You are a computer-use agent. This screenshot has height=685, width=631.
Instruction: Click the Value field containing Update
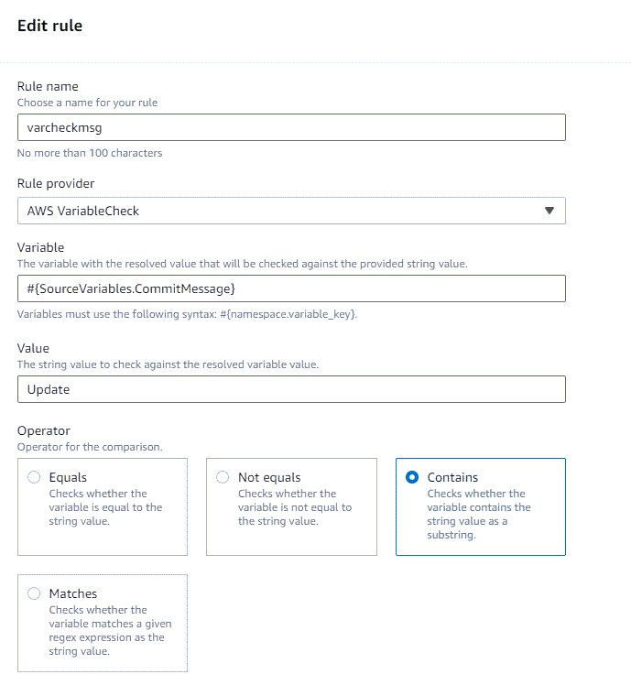pyautogui.click(x=291, y=389)
